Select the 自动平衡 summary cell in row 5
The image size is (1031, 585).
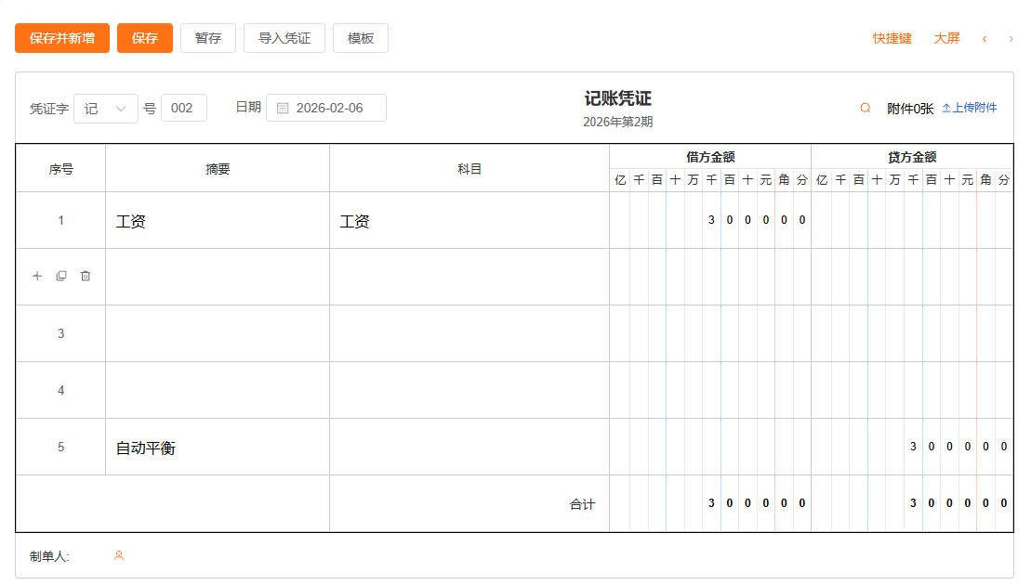[x=218, y=448]
